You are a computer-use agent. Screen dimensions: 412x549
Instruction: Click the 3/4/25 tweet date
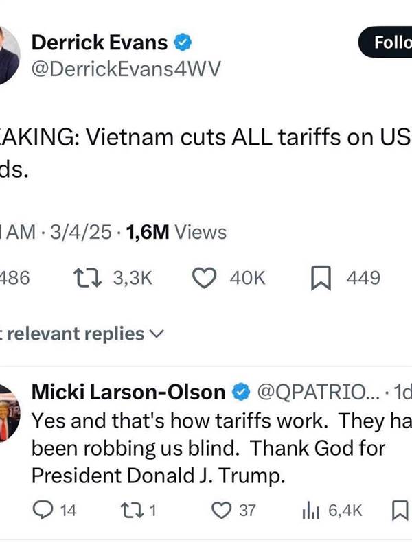pos(81,232)
